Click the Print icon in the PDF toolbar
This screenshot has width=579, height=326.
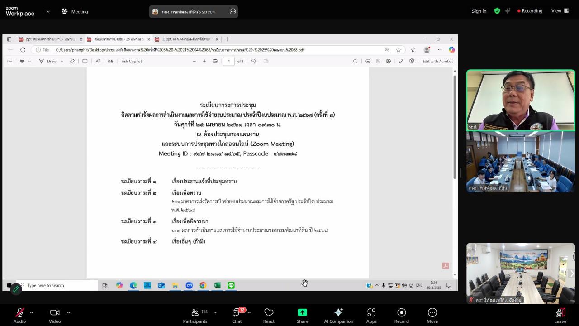(x=368, y=61)
